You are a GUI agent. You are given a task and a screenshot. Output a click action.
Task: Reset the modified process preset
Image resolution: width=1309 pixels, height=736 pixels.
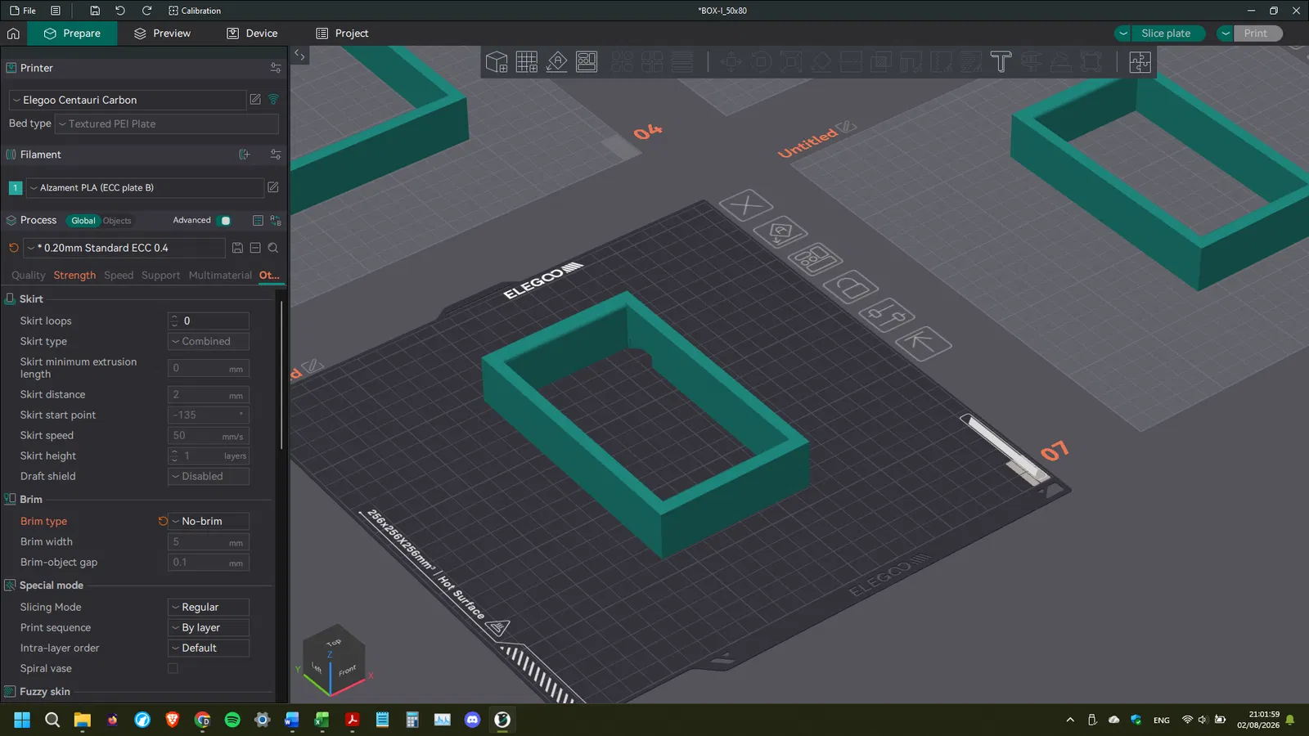pyautogui.click(x=13, y=248)
